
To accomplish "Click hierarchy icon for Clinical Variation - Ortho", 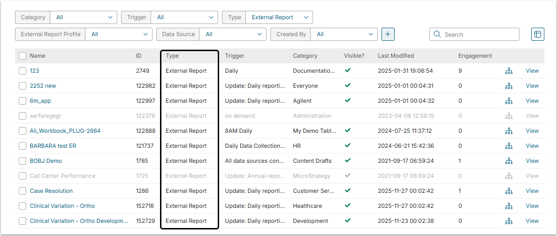I will point(509,206).
